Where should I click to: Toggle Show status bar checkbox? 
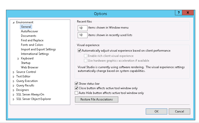76,84
